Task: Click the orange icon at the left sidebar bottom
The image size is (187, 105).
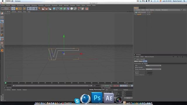Action: [x=2, y=50]
